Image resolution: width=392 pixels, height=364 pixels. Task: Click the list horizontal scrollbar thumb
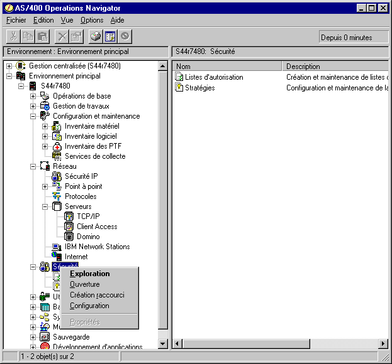(x=246, y=344)
